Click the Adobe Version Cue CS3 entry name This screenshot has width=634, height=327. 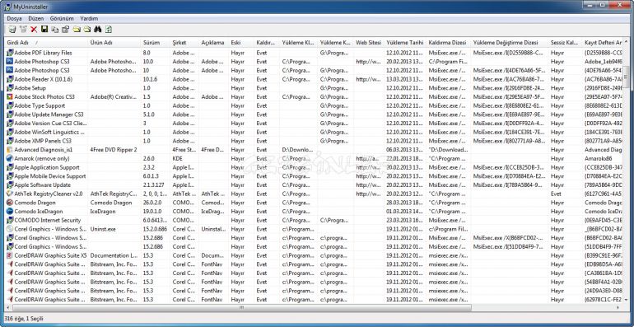click(x=50, y=123)
